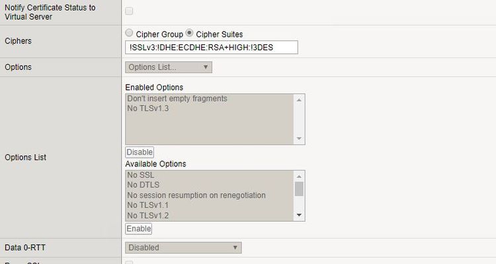Select the Cipher Suites radio button
The height and width of the screenshot is (264, 496).
pyautogui.click(x=190, y=33)
